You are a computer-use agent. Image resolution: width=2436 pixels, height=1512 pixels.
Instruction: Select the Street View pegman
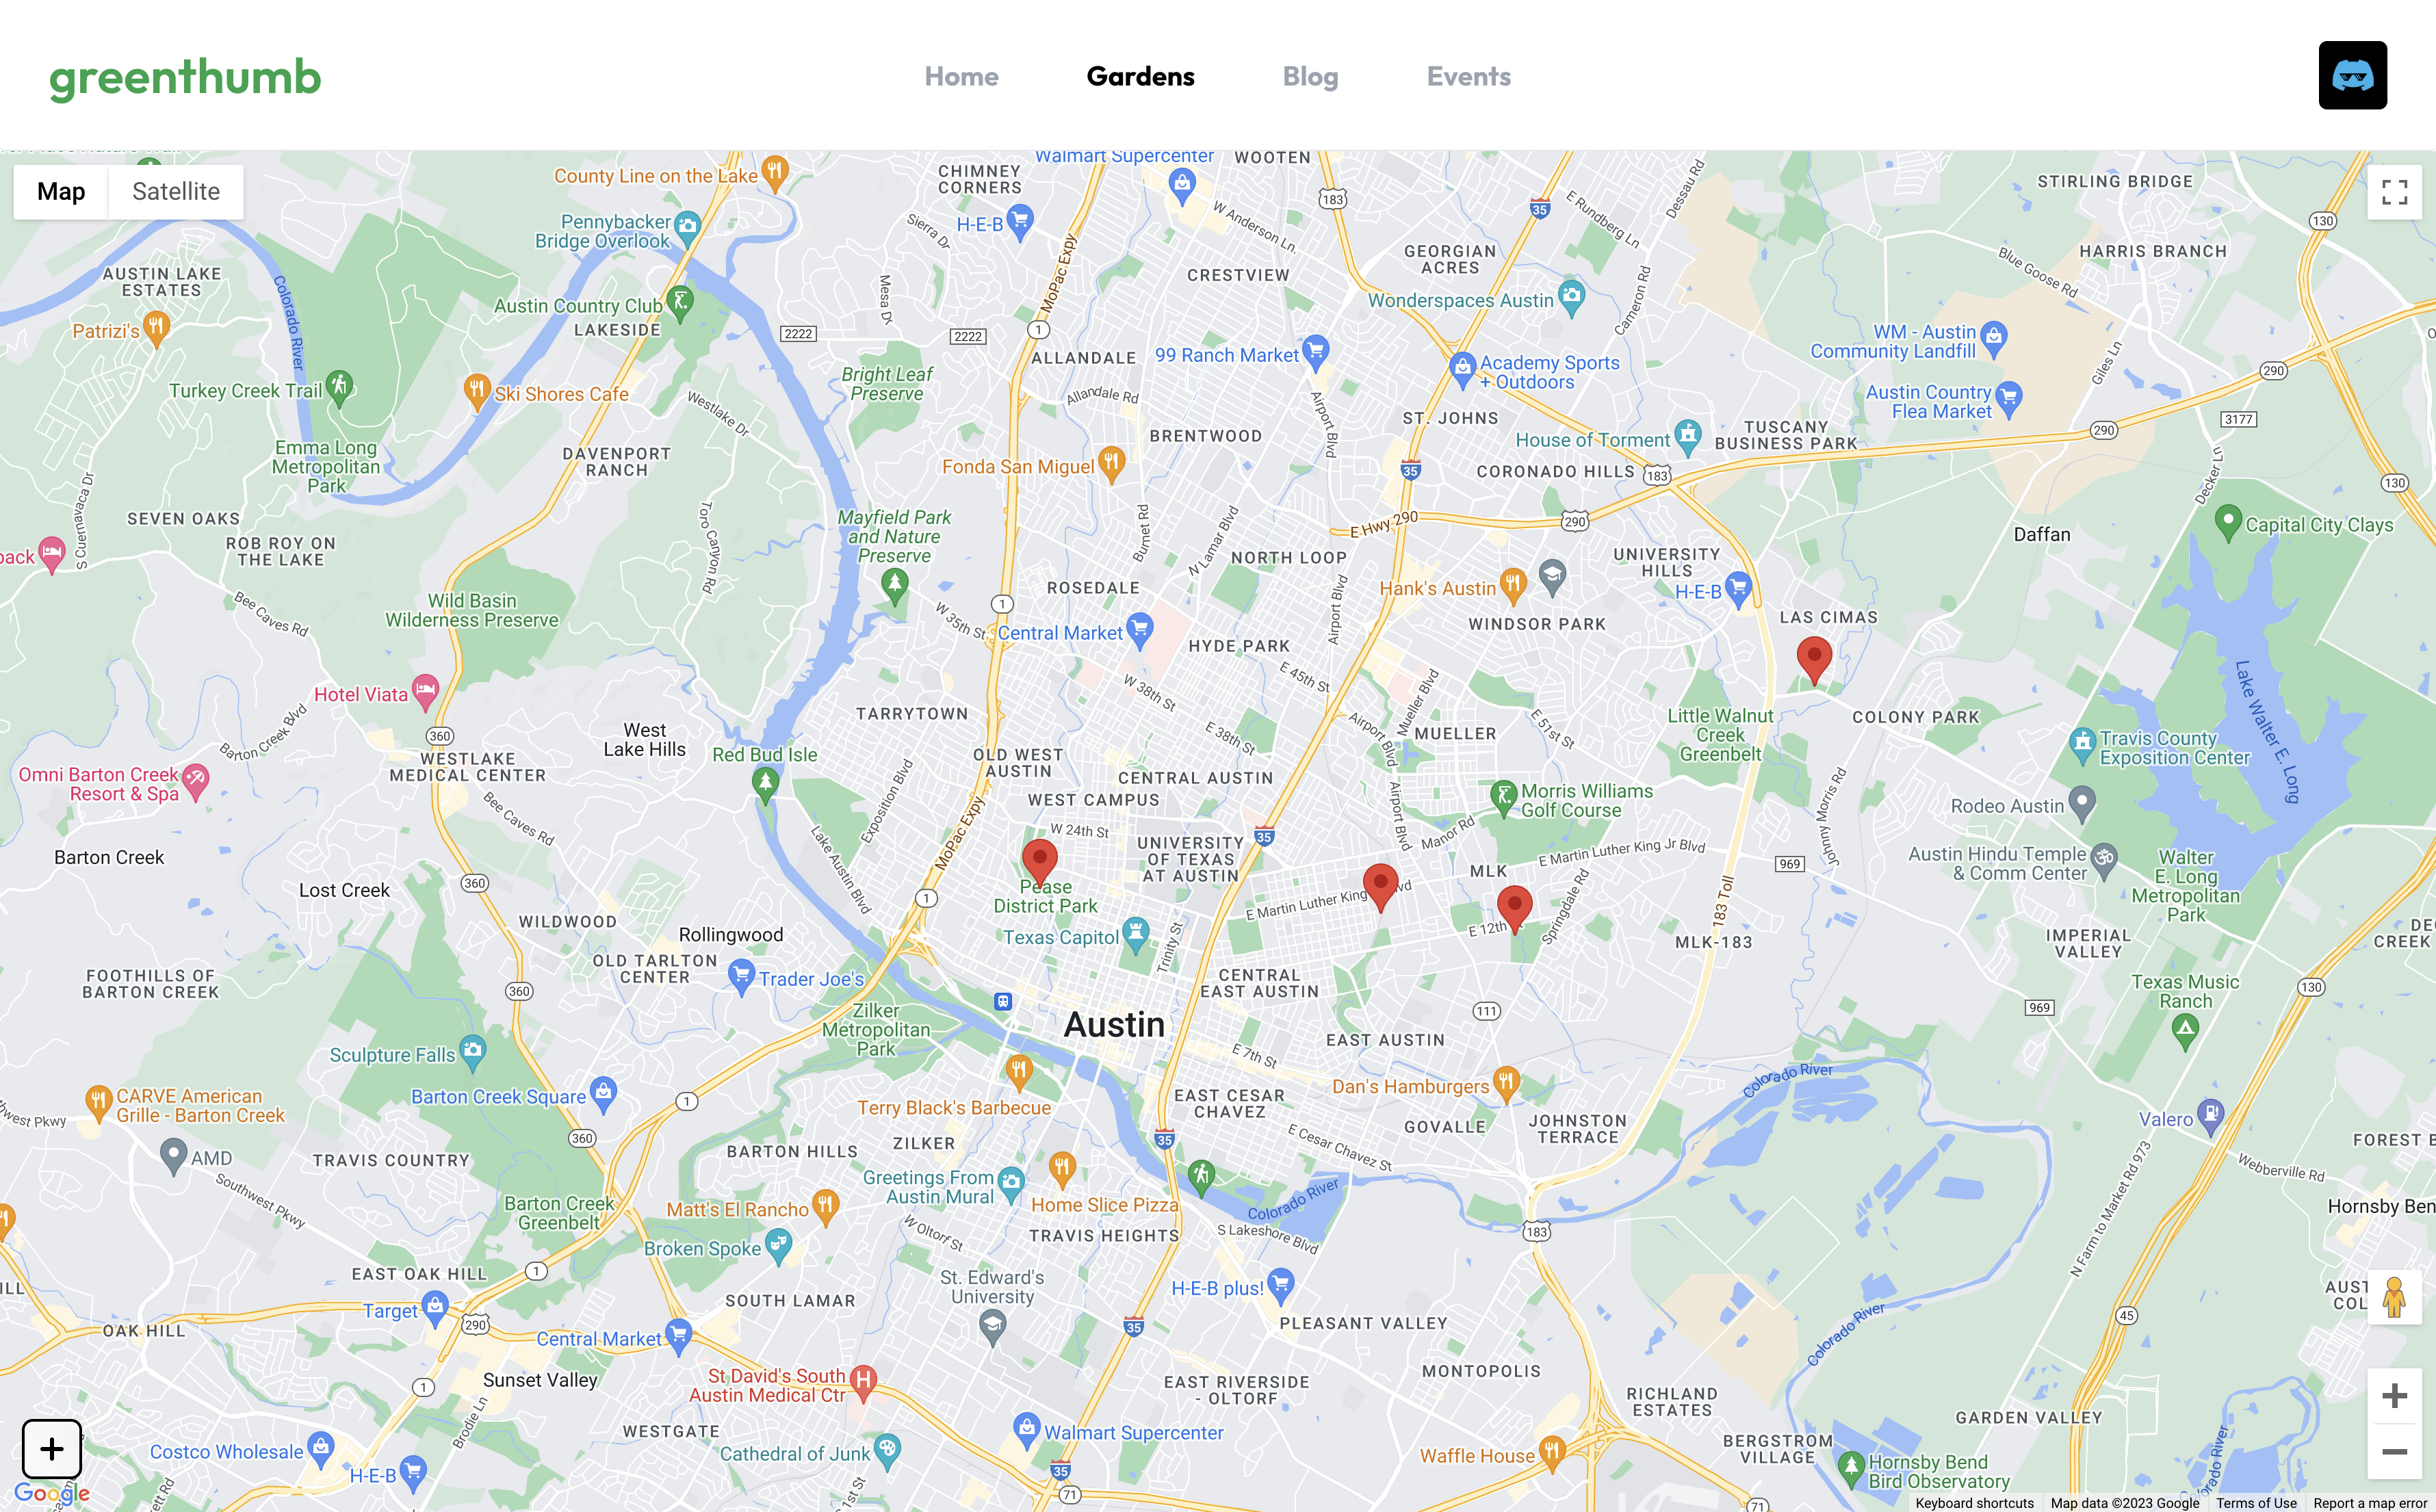[2394, 1297]
